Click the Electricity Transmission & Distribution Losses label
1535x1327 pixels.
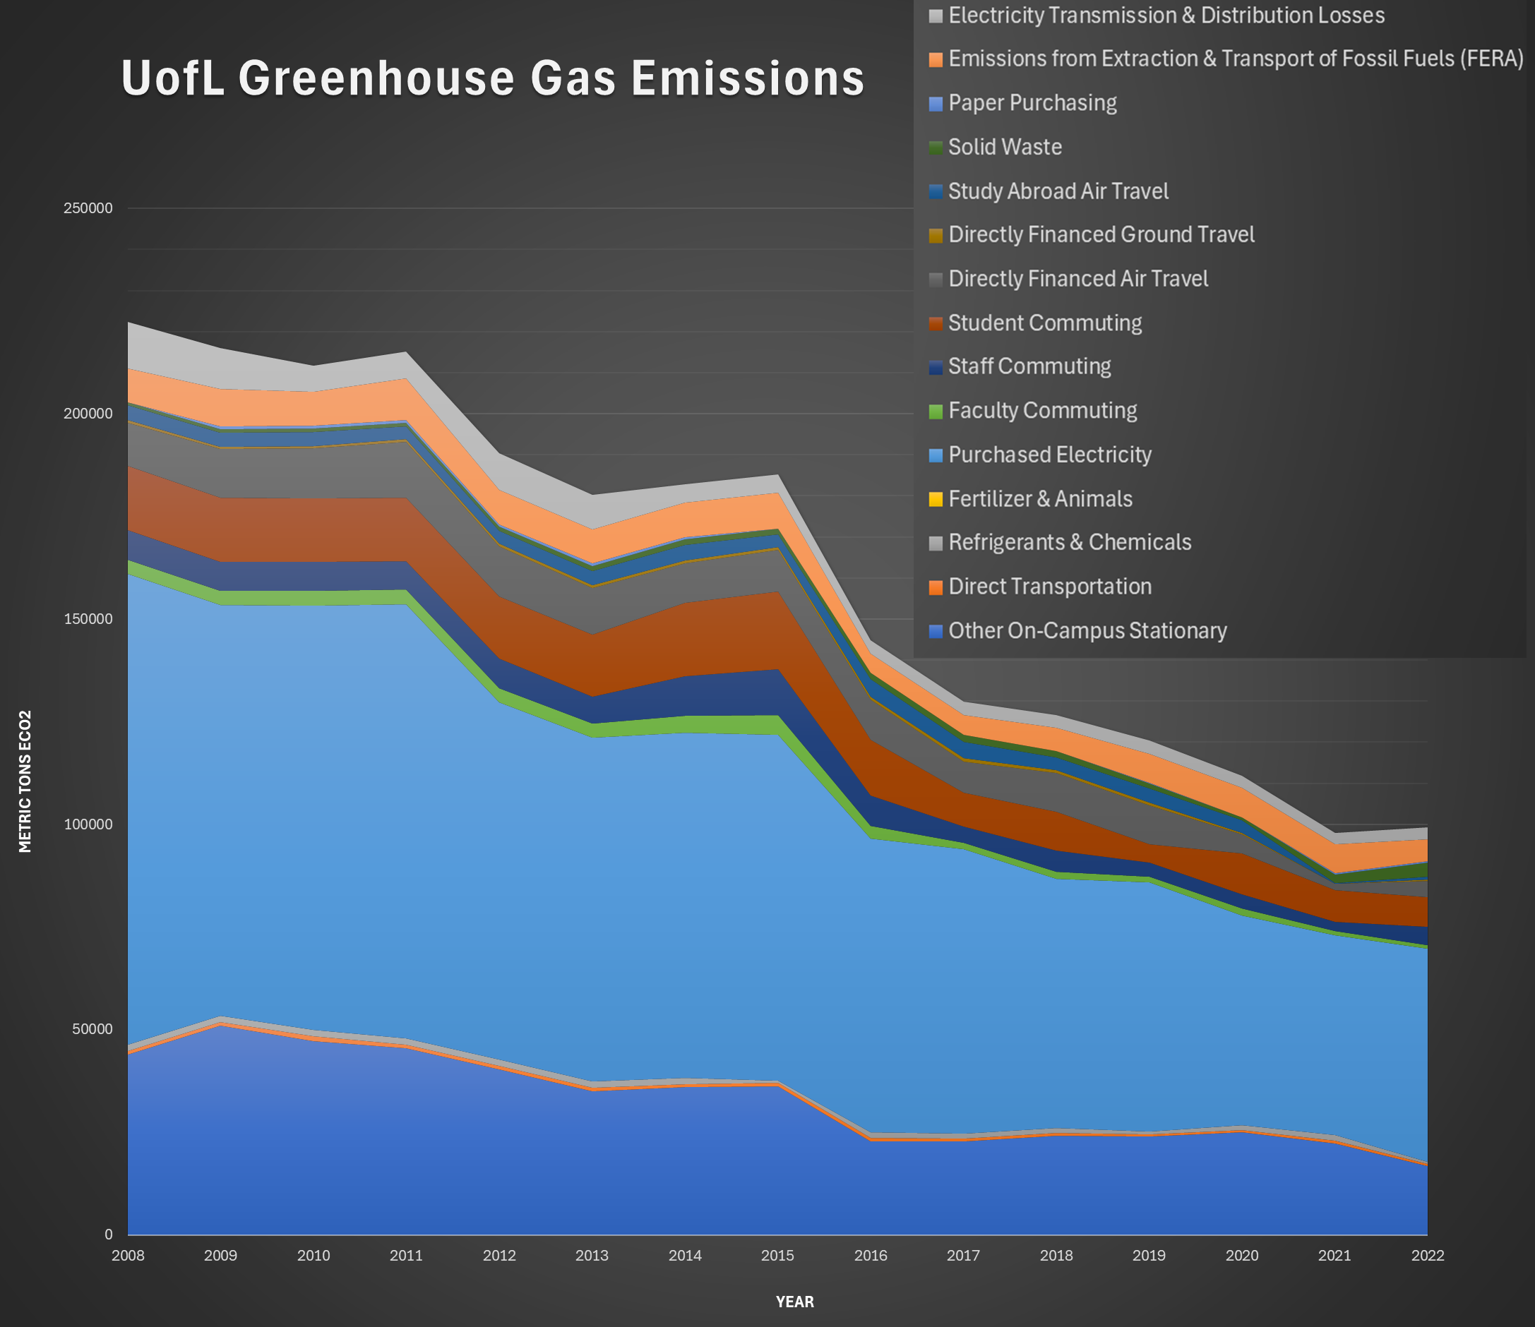tap(1166, 16)
